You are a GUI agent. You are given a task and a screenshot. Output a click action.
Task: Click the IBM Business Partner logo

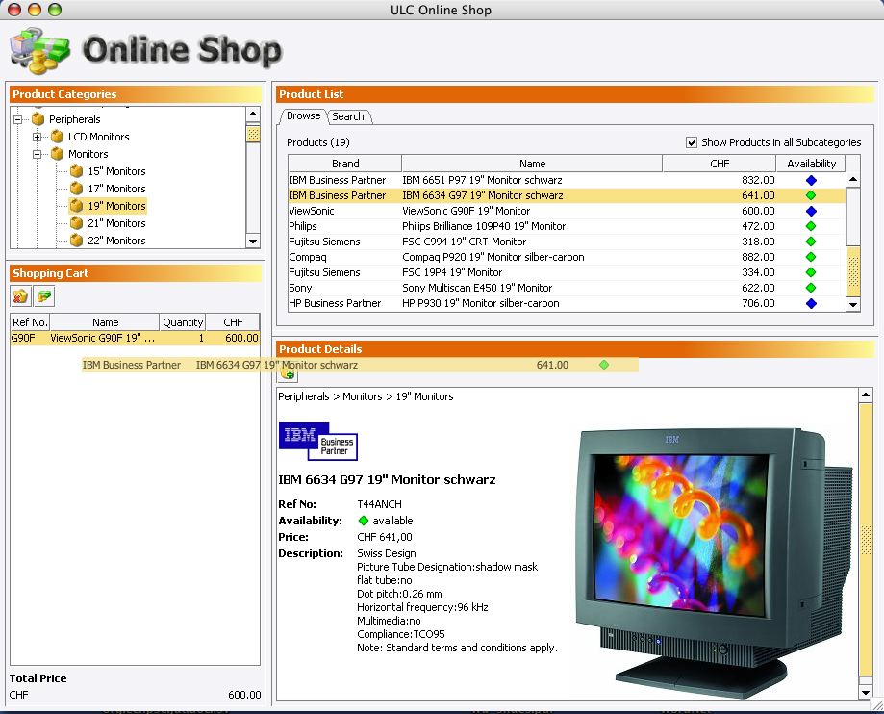[318, 441]
